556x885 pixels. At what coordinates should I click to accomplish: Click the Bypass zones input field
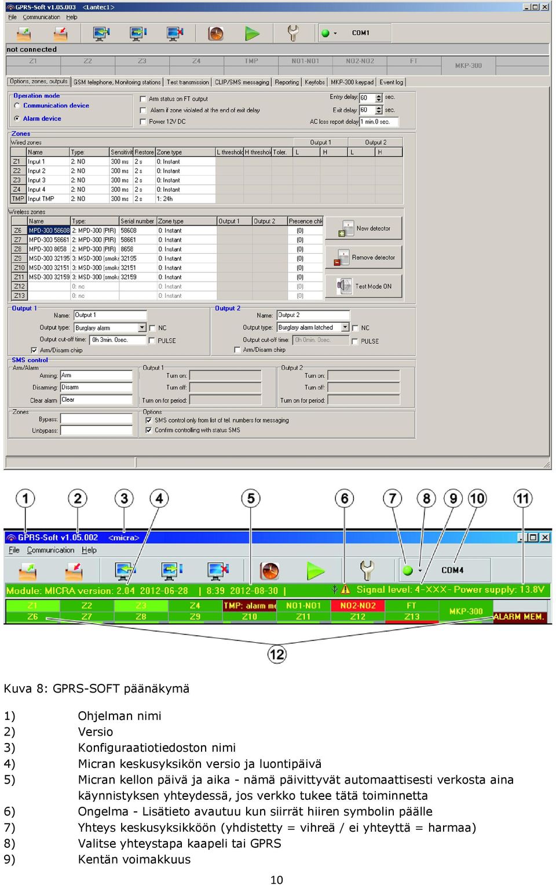pos(96,419)
